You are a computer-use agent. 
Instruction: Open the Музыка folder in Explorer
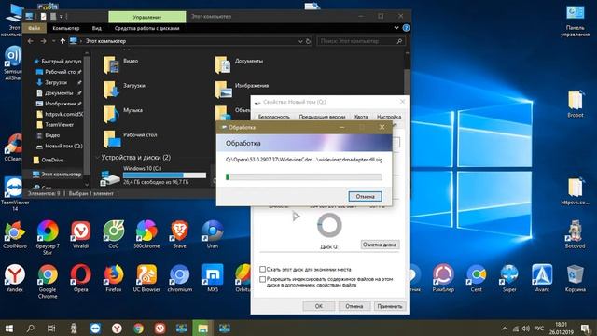[x=123, y=114]
